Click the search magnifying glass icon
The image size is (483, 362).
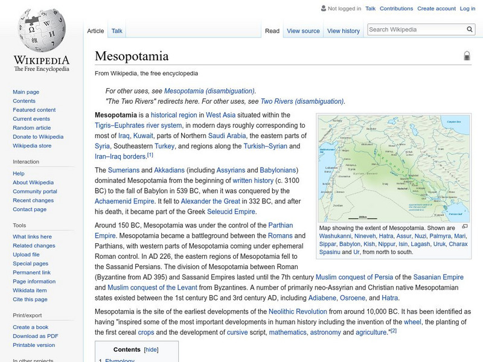[469, 28]
